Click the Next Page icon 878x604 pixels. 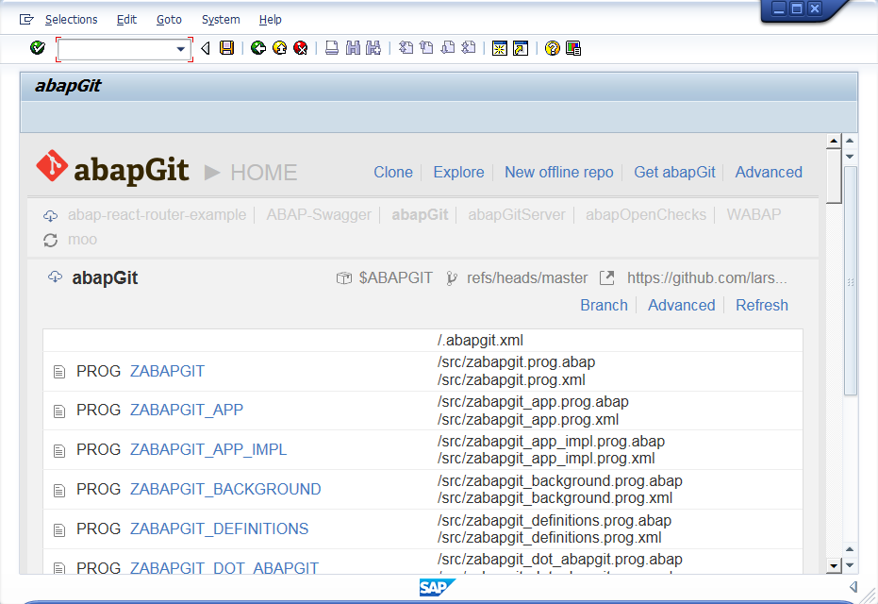(x=447, y=48)
